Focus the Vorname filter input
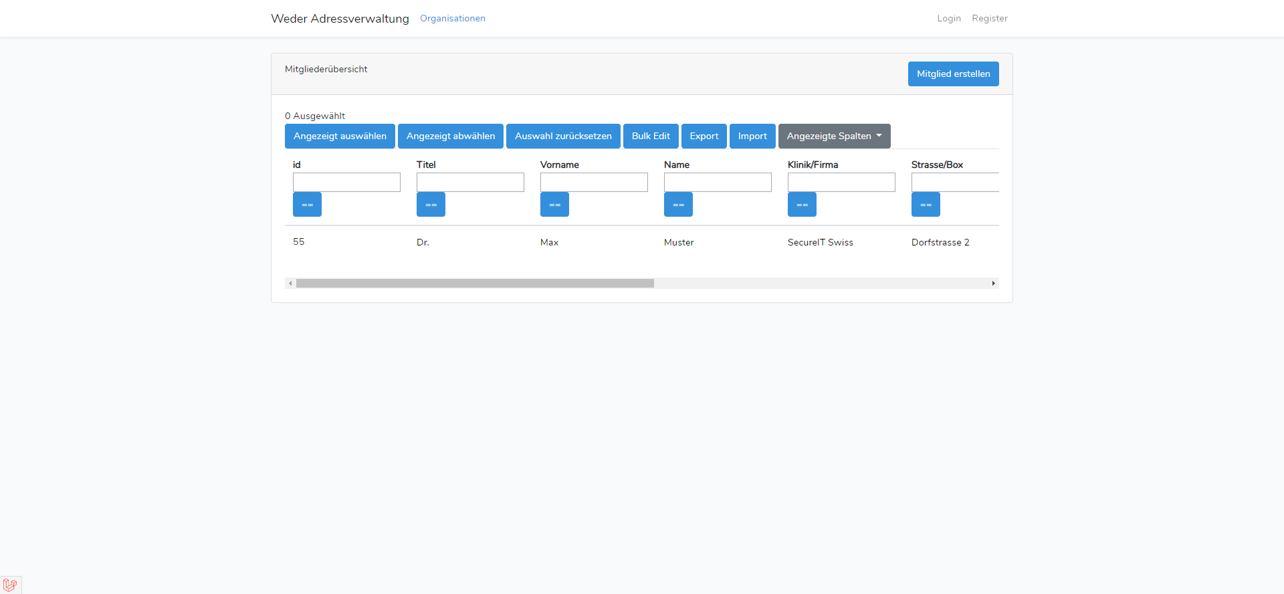 tap(594, 183)
